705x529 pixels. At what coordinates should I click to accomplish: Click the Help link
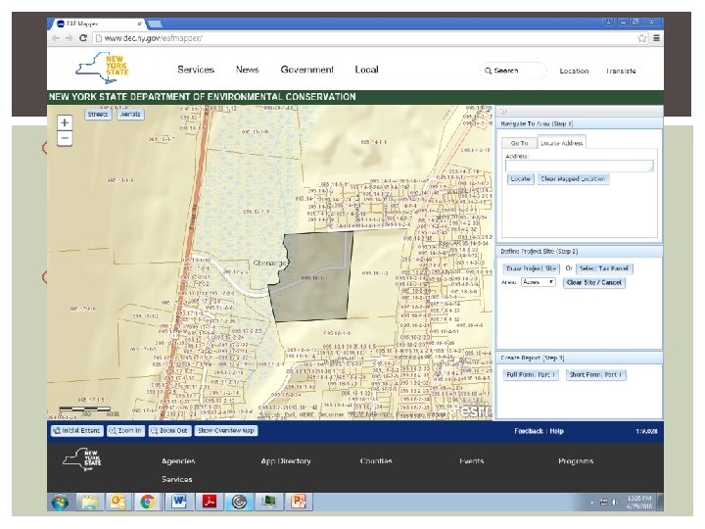tap(556, 431)
